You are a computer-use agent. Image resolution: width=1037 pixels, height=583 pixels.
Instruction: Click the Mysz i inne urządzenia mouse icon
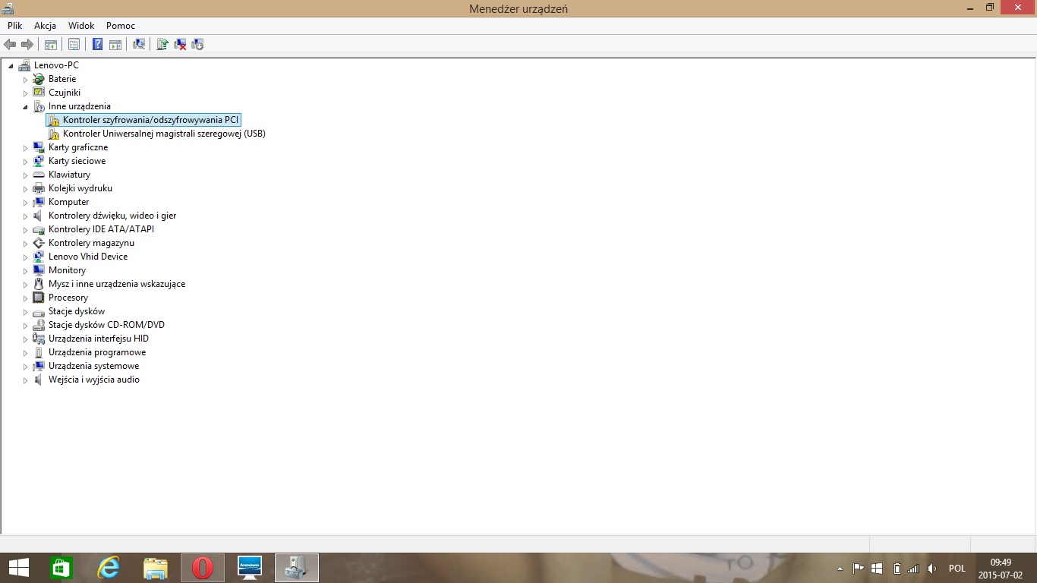[39, 284]
